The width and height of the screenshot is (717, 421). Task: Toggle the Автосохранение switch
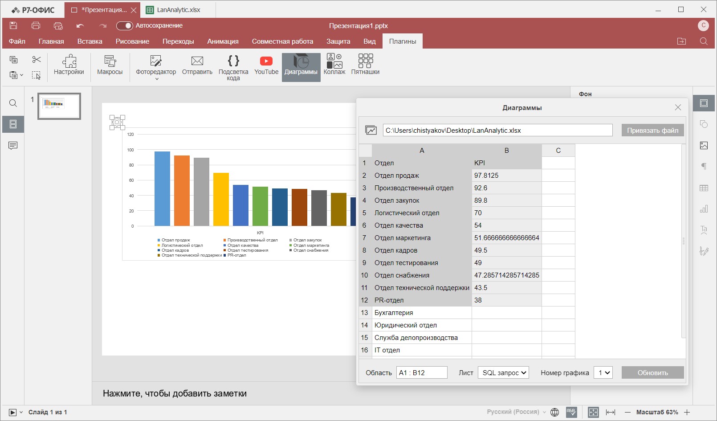tap(125, 26)
